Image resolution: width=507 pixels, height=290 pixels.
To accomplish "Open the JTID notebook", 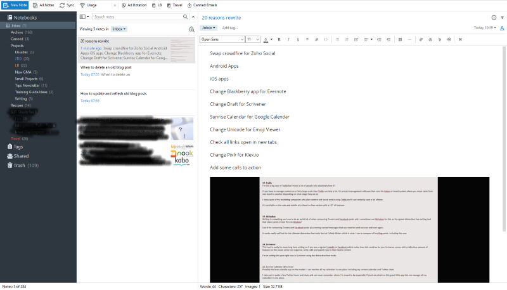I will point(22,59).
